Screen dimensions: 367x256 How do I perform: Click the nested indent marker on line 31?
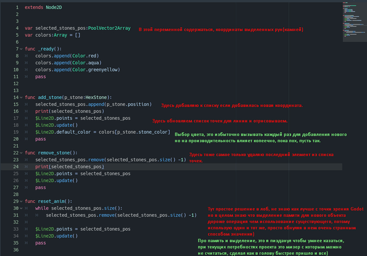coord(38,215)
